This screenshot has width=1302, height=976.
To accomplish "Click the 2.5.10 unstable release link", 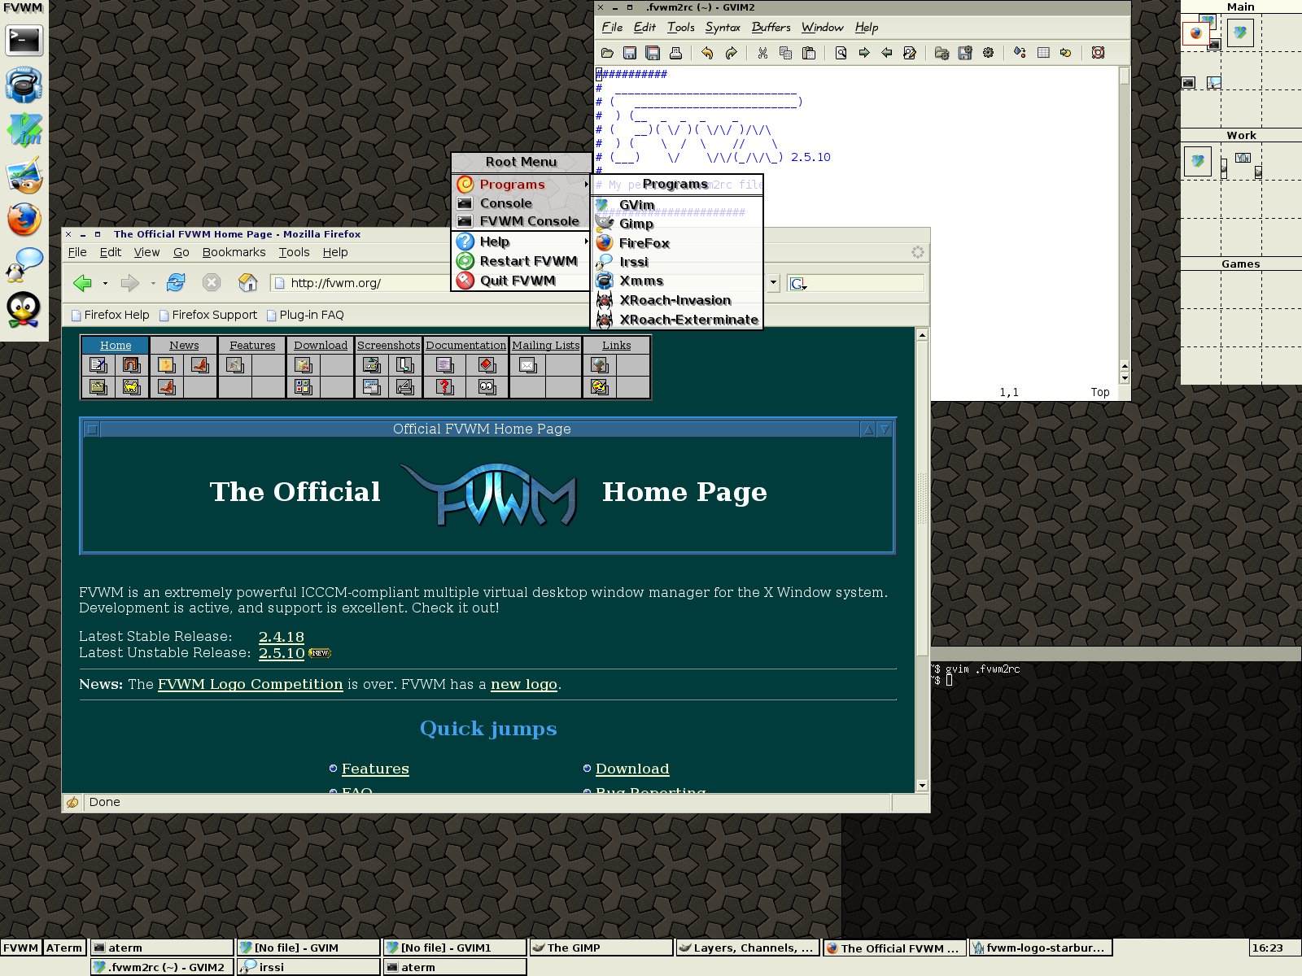I will (282, 653).
